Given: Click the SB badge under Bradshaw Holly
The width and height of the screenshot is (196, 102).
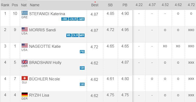Looking at the screenshot, I should tap(82, 68).
